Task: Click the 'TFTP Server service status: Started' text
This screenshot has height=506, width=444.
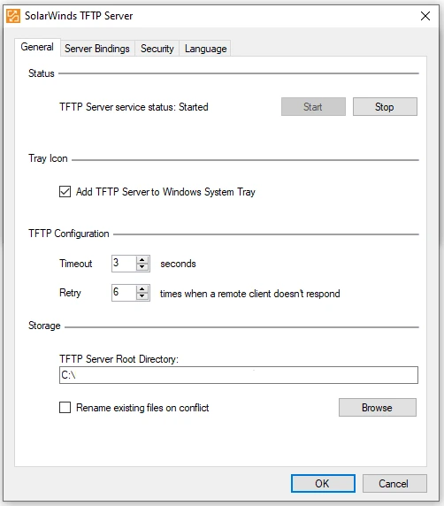Action: point(134,107)
